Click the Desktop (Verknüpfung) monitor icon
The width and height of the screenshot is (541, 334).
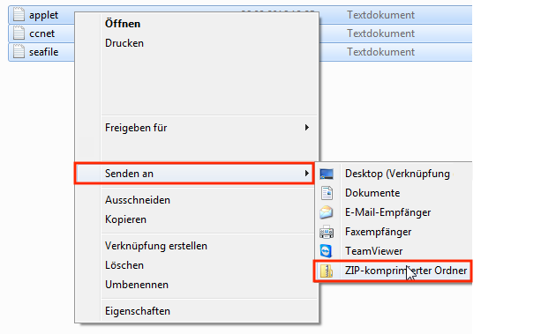[x=327, y=174]
